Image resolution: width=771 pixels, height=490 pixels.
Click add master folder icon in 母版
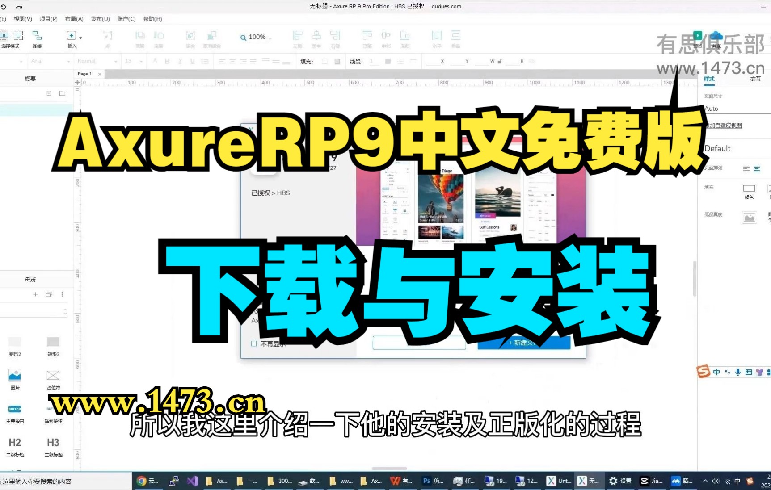[49, 294]
